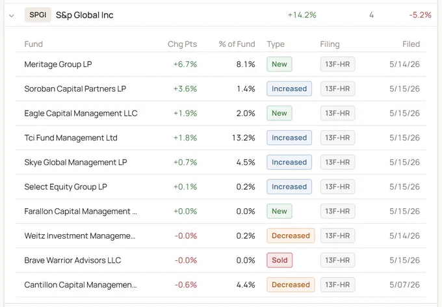The height and width of the screenshot is (307, 442).
Task: Collapse the S&p Global Inc row chevron
Action: tap(12, 16)
